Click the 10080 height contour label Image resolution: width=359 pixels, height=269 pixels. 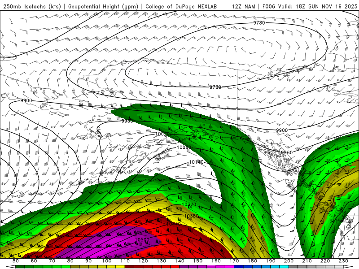tap(184, 148)
